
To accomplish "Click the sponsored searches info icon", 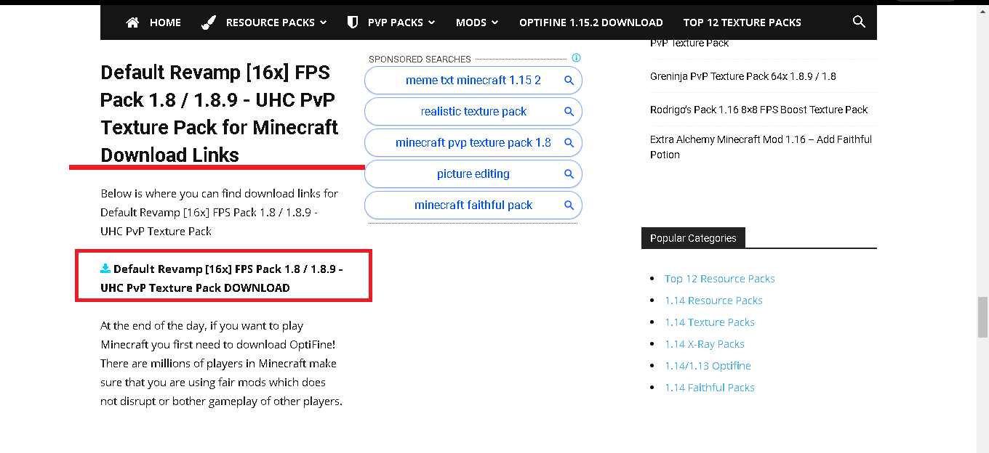I will tap(576, 58).
